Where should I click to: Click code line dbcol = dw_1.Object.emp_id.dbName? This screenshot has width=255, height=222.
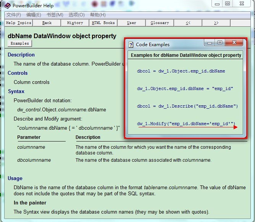[181, 71]
